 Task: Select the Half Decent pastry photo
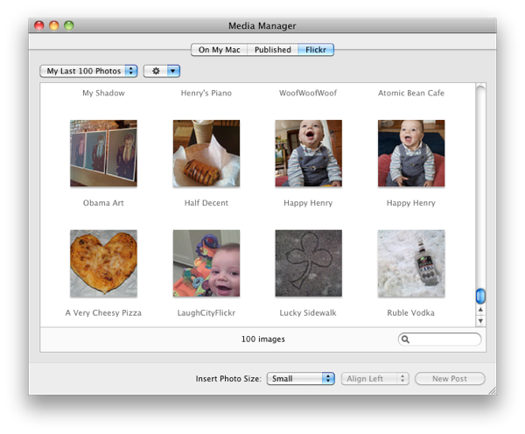pos(206,153)
